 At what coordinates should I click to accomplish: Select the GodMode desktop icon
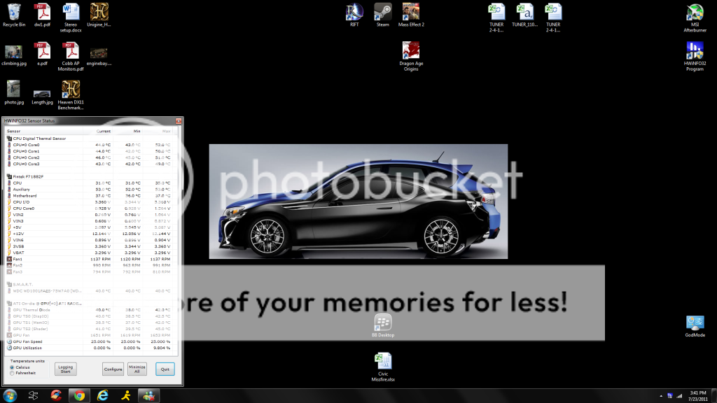695,326
